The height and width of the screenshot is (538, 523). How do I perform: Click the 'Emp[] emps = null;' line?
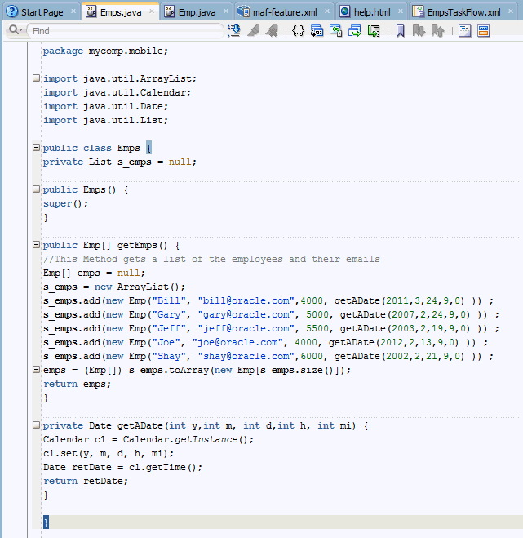tap(94, 273)
